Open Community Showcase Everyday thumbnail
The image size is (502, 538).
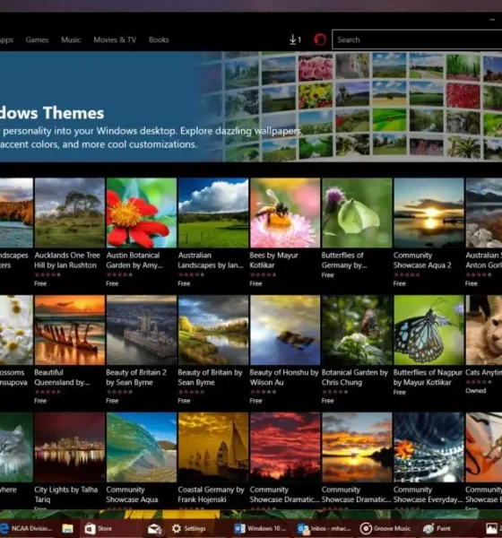[428, 447]
